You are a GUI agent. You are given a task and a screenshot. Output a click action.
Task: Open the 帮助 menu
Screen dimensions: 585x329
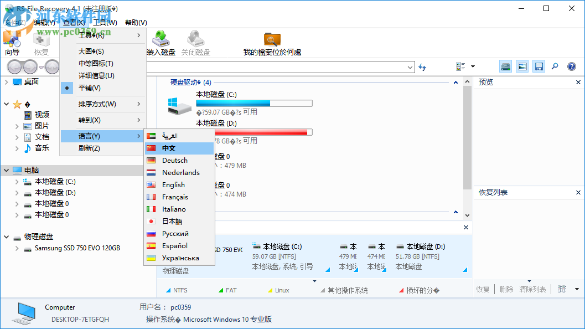point(136,22)
